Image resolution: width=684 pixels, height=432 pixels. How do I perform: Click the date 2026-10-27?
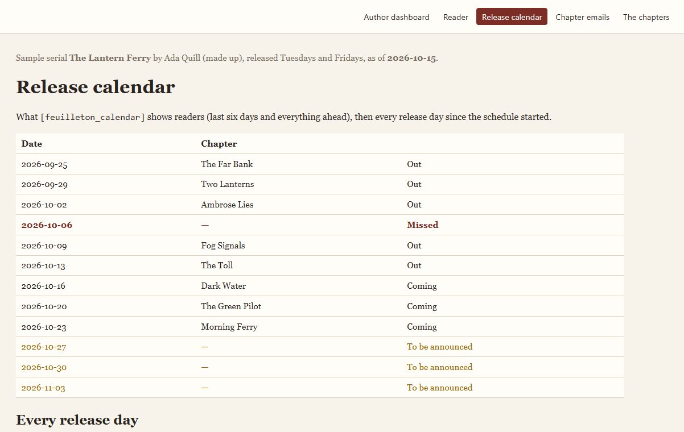[44, 347]
